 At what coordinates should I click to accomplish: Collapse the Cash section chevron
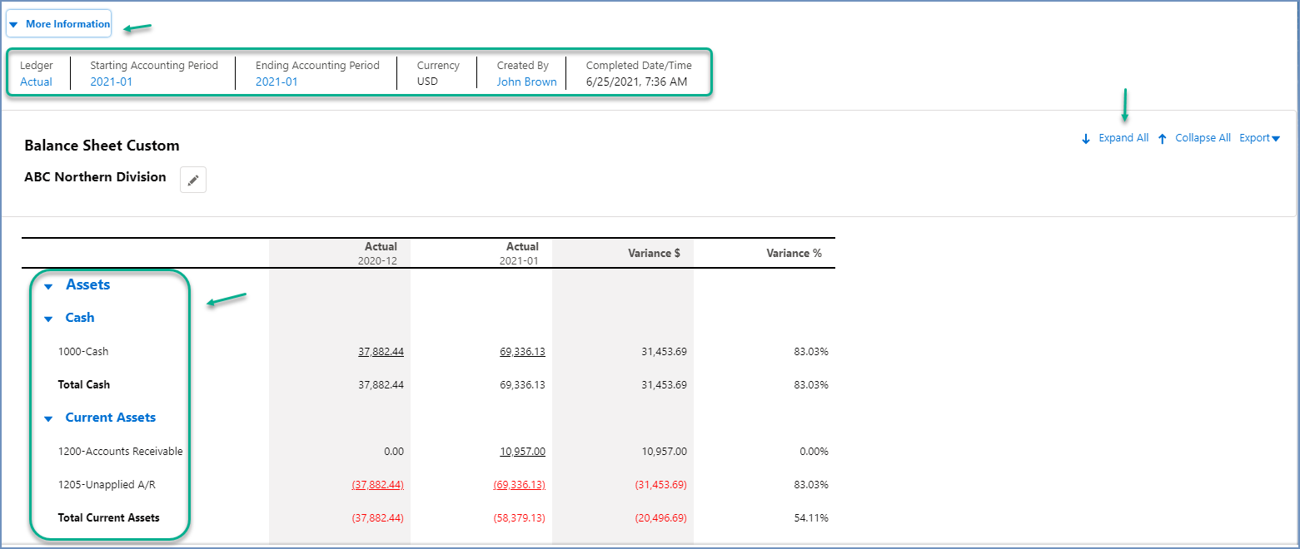pos(48,319)
